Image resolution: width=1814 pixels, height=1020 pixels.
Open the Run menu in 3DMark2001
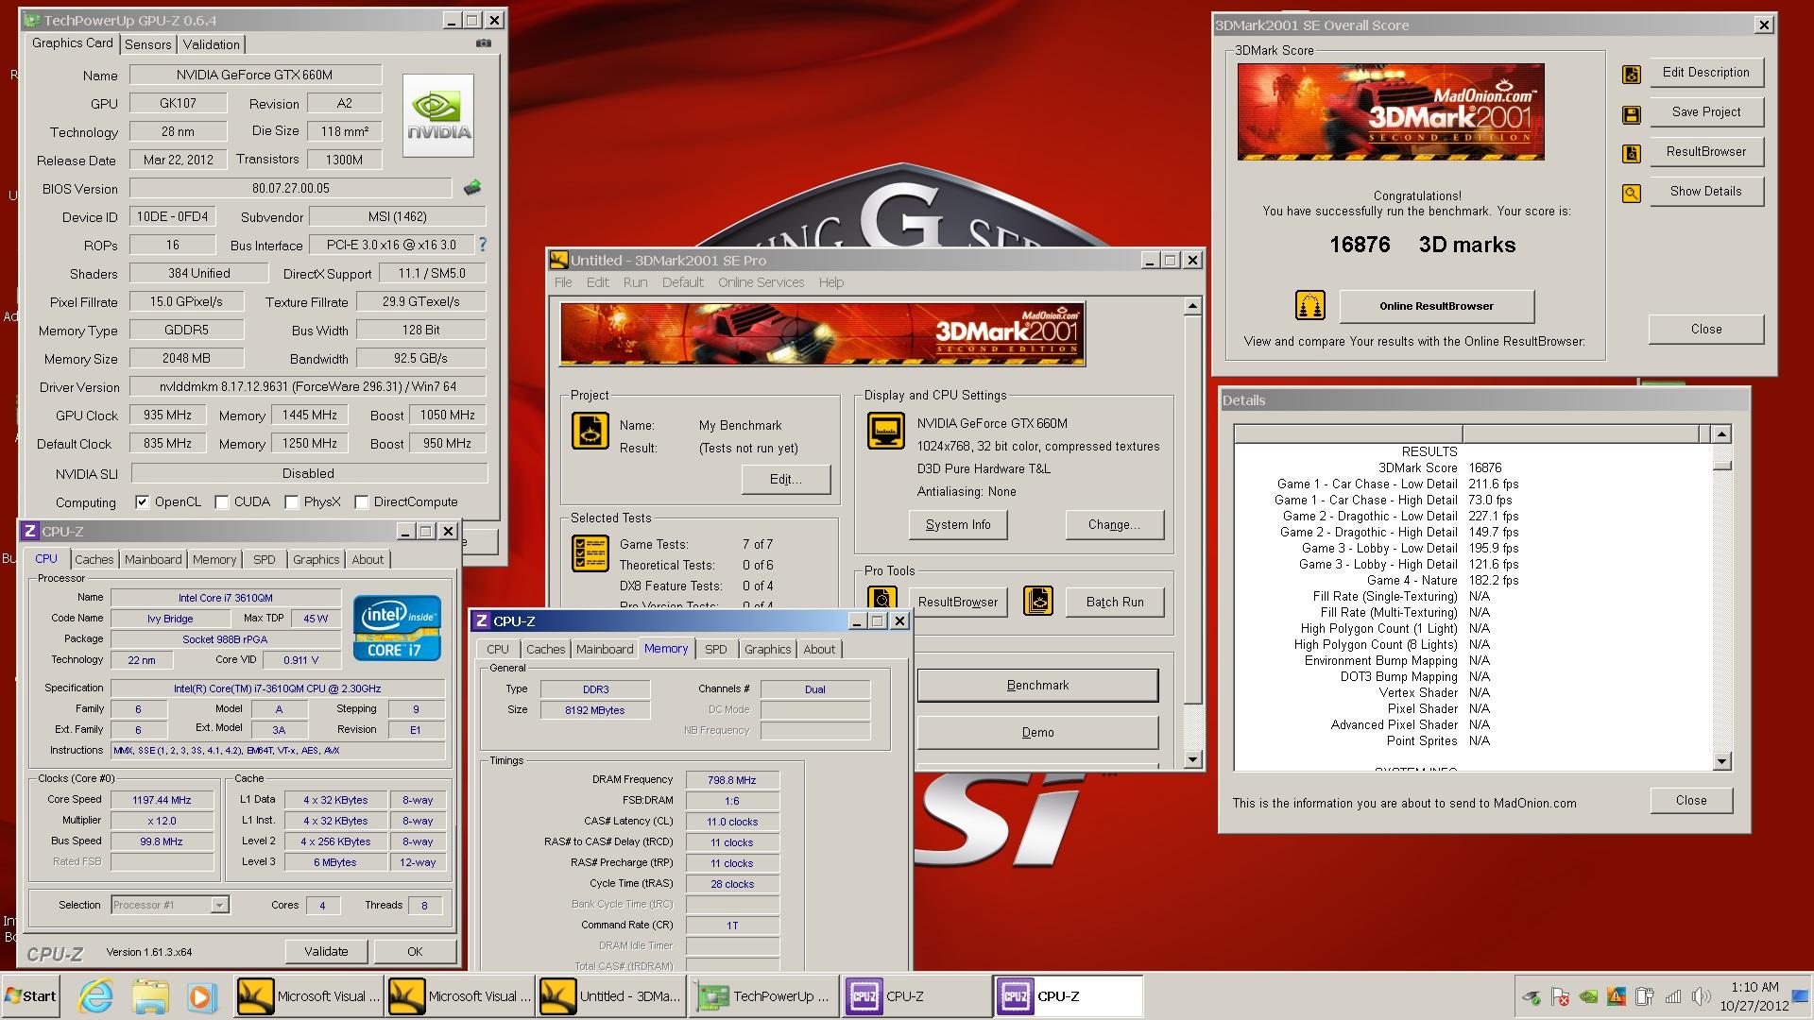pyautogui.click(x=635, y=282)
